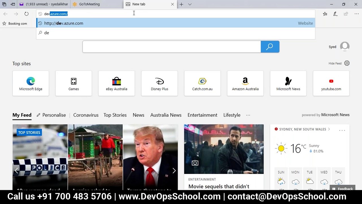This screenshot has height=204, width=362.
Task: Open Coronavirus feed category
Action: click(x=86, y=115)
